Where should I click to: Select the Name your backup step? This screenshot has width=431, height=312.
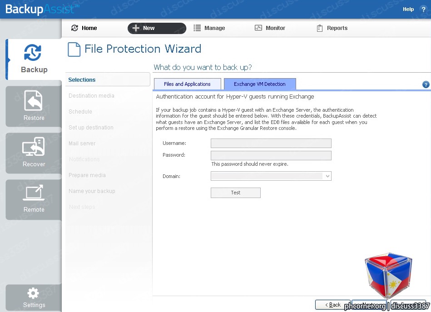click(92, 191)
